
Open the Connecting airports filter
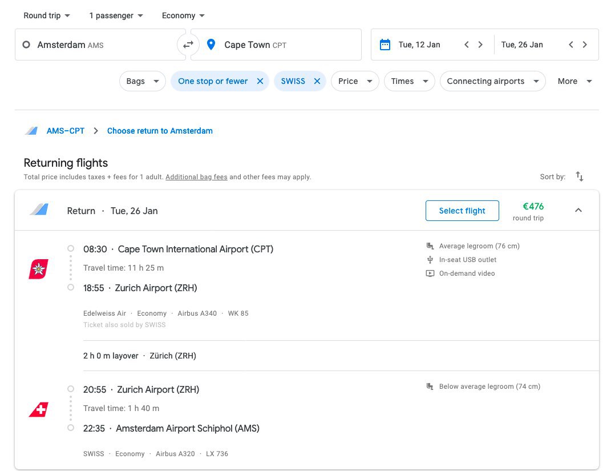[x=493, y=81]
